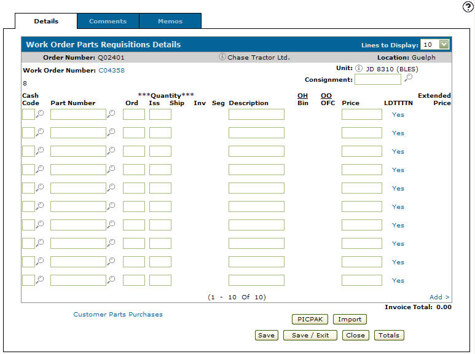The width and height of the screenshot is (475, 354).
Task: Open Part Number lookup in ninth row
Action: (111, 262)
